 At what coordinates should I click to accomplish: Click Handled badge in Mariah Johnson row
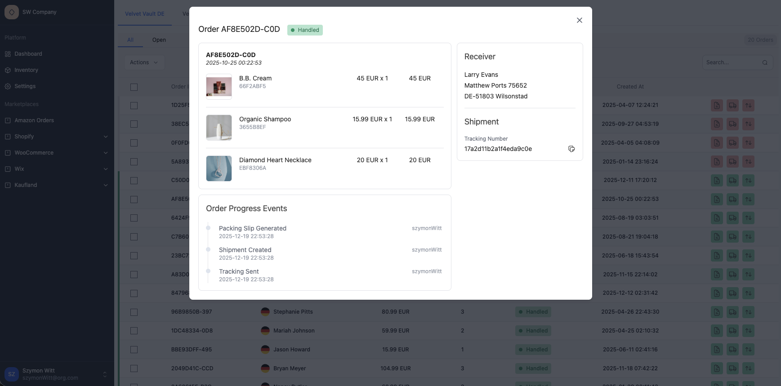(x=533, y=331)
